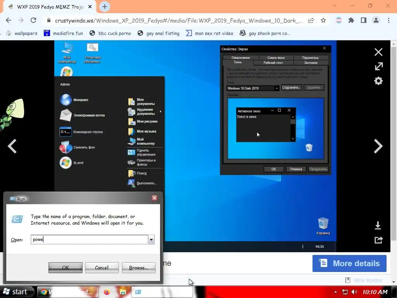
Task: Open the volume tray icon
Action: click(x=354, y=292)
